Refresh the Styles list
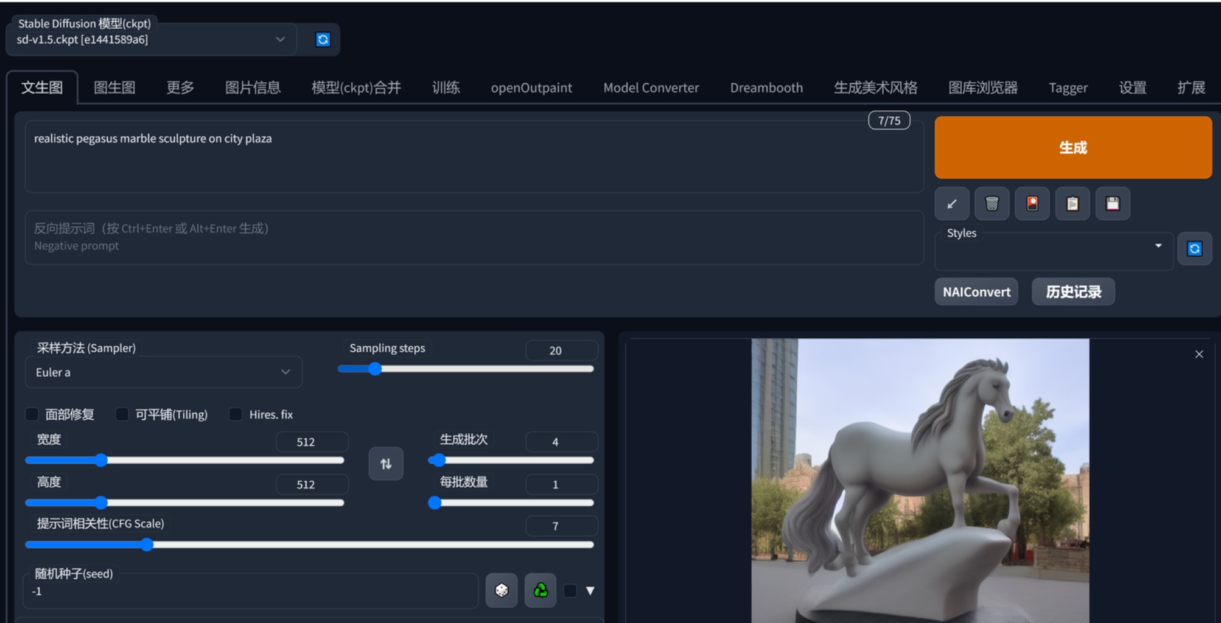Image resolution: width=1221 pixels, height=623 pixels. (x=1194, y=249)
